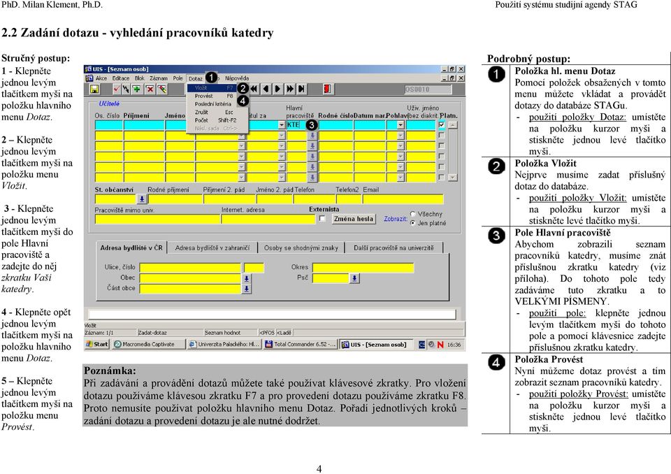
Task: Click the black lightning arrow toolbar icon
Action: tap(126, 89)
